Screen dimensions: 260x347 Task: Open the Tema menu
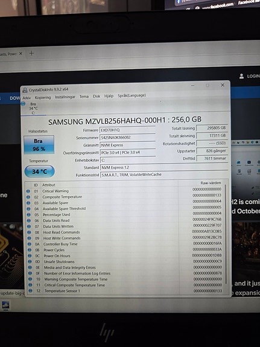click(x=84, y=97)
